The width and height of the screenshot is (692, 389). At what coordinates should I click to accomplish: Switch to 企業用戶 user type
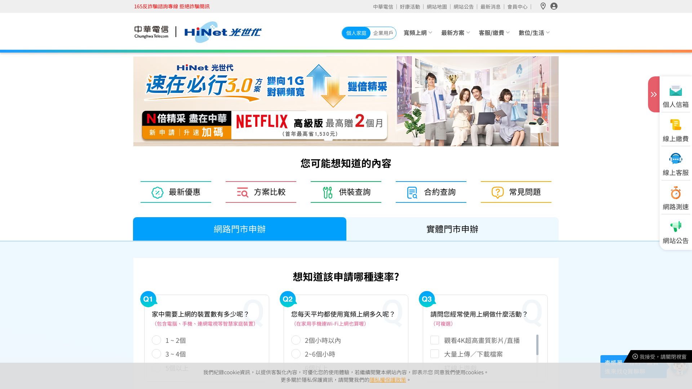(383, 33)
